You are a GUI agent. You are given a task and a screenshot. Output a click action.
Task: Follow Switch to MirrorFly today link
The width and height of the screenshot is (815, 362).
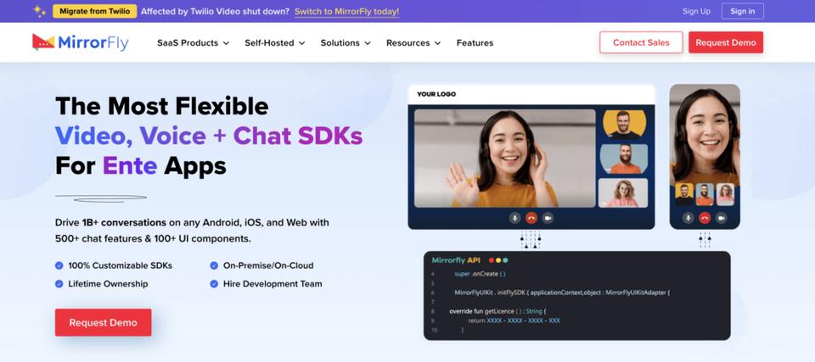[x=346, y=11]
